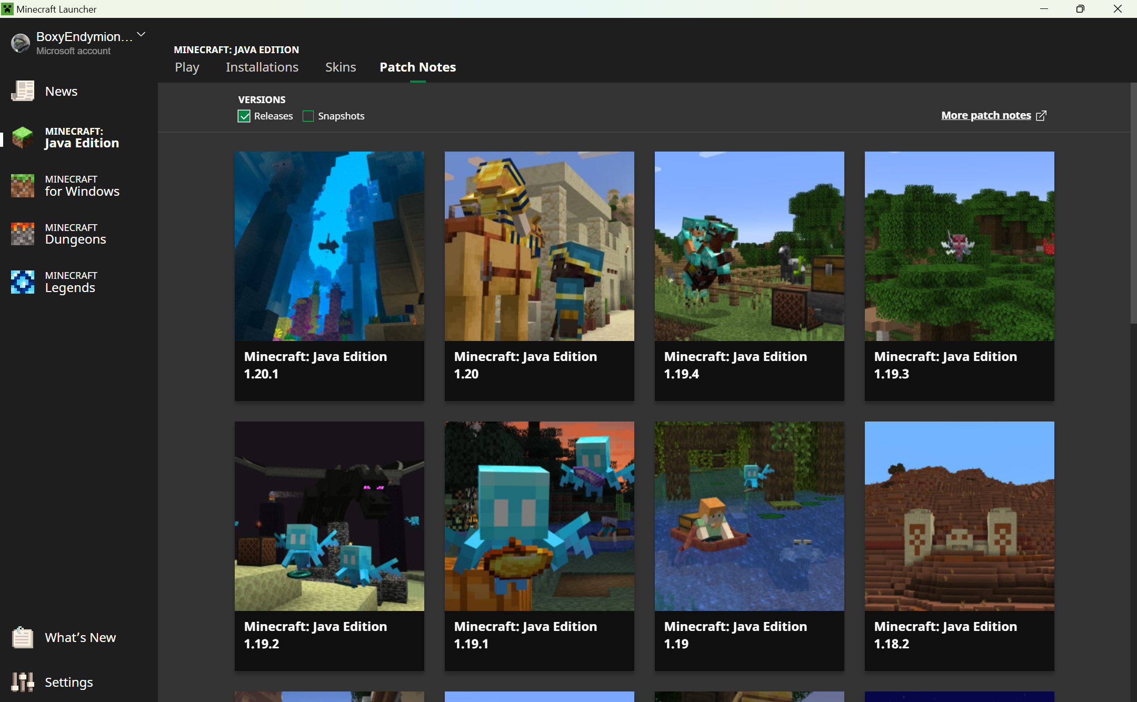Click the external link icon beside More patch notes
This screenshot has width=1137, height=702.
pyautogui.click(x=1041, y=115)
